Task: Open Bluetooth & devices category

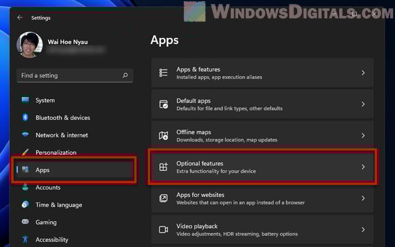Action: click(63, 118)
